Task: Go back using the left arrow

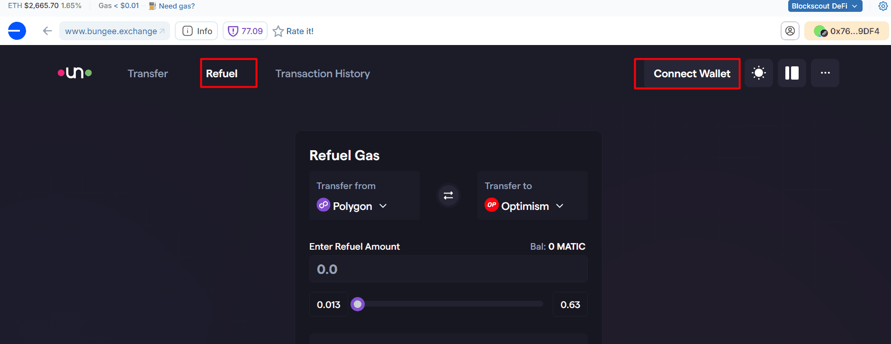Action: 47,31
